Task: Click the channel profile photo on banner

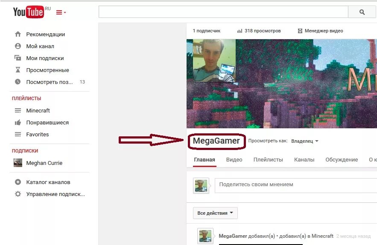Action: pyautogui.click(x=214, y=61)
